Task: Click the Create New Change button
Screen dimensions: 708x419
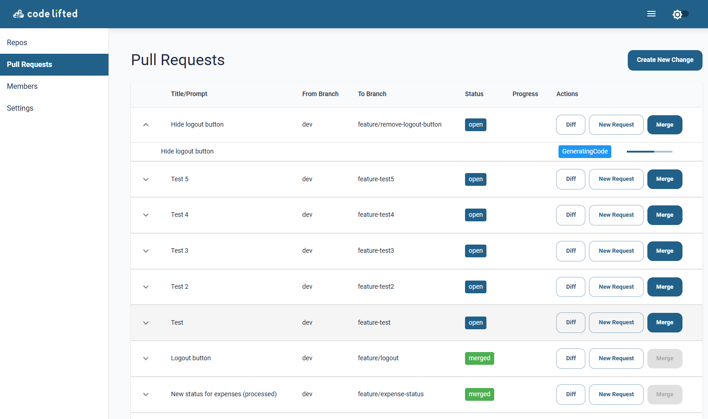Action: (665, 60)
